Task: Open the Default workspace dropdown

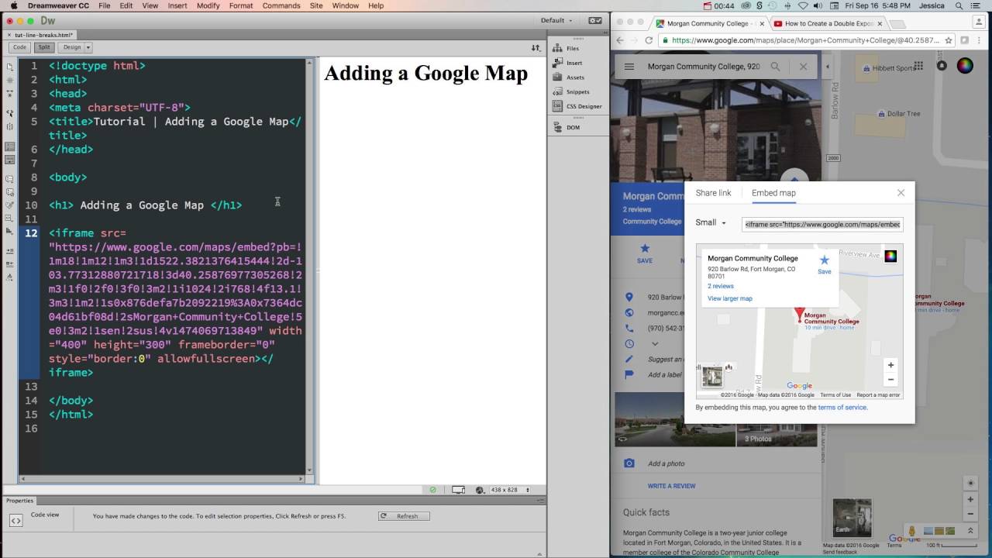Action: [557, 21]
